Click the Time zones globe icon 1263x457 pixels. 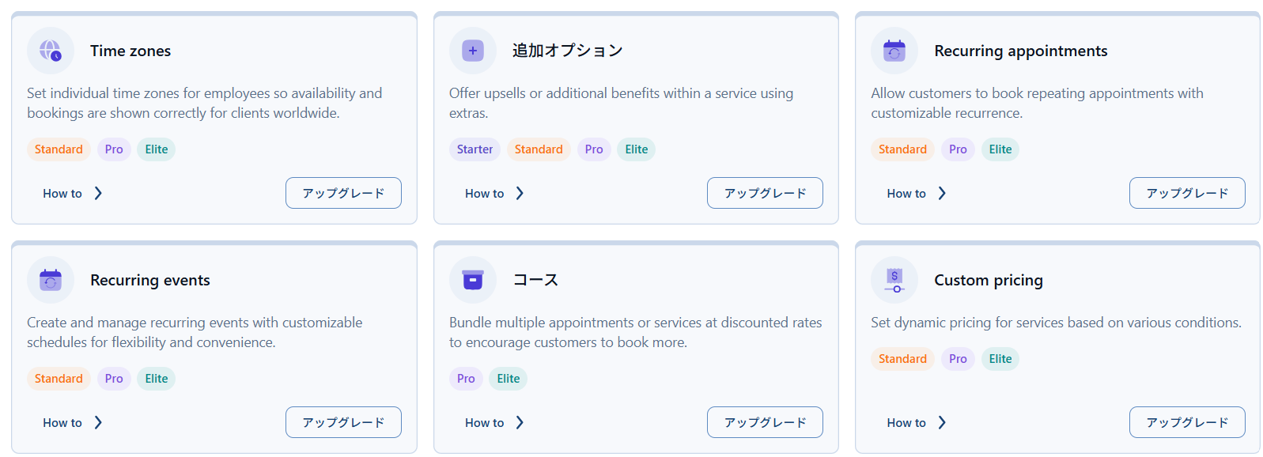pos(51,51)
